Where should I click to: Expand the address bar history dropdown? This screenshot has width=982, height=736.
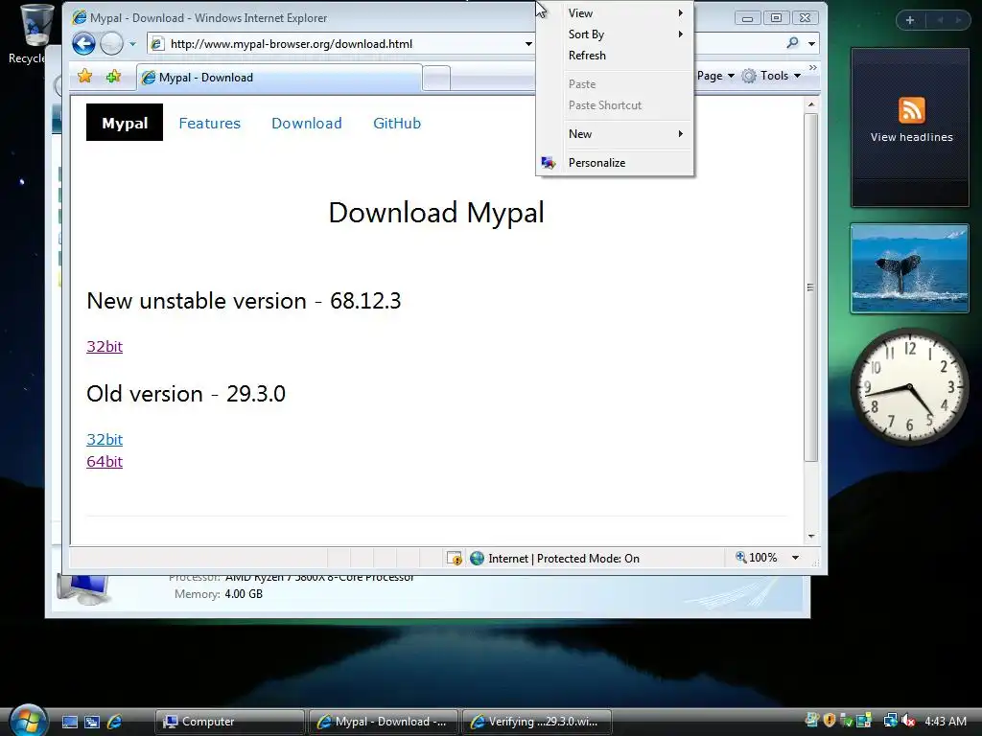528,44
